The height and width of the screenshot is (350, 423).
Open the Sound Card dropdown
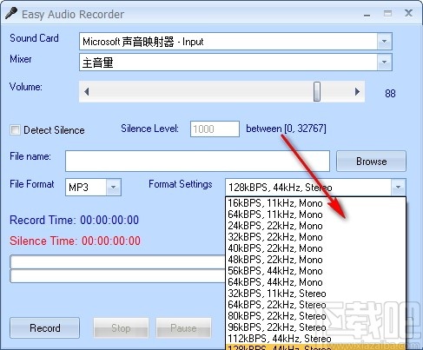point(384,42)
